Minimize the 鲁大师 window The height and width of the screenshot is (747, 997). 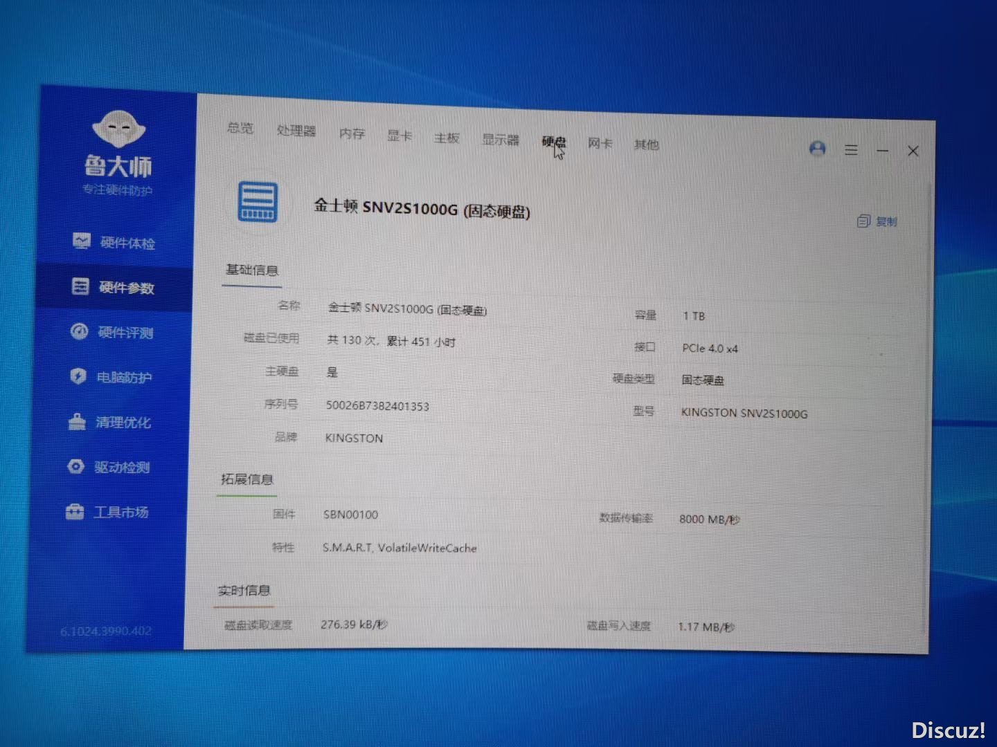(883, 150)
